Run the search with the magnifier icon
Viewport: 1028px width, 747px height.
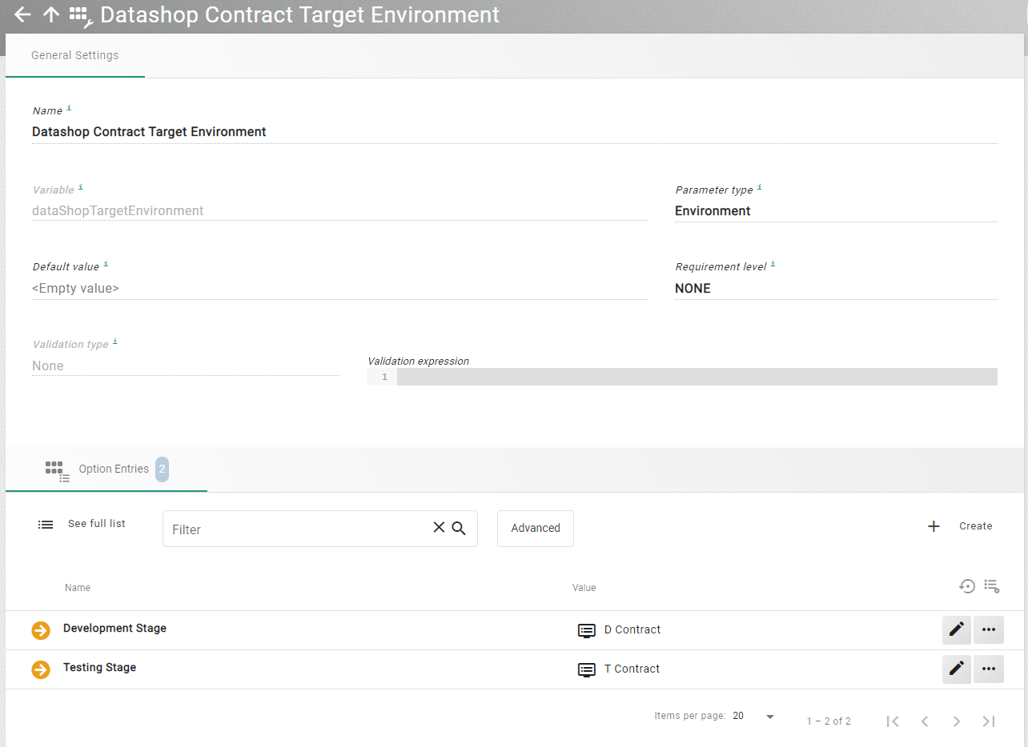459,528
